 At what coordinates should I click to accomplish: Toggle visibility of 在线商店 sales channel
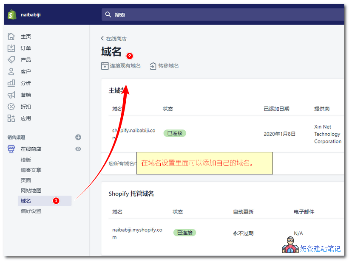[x=78, y=149]
